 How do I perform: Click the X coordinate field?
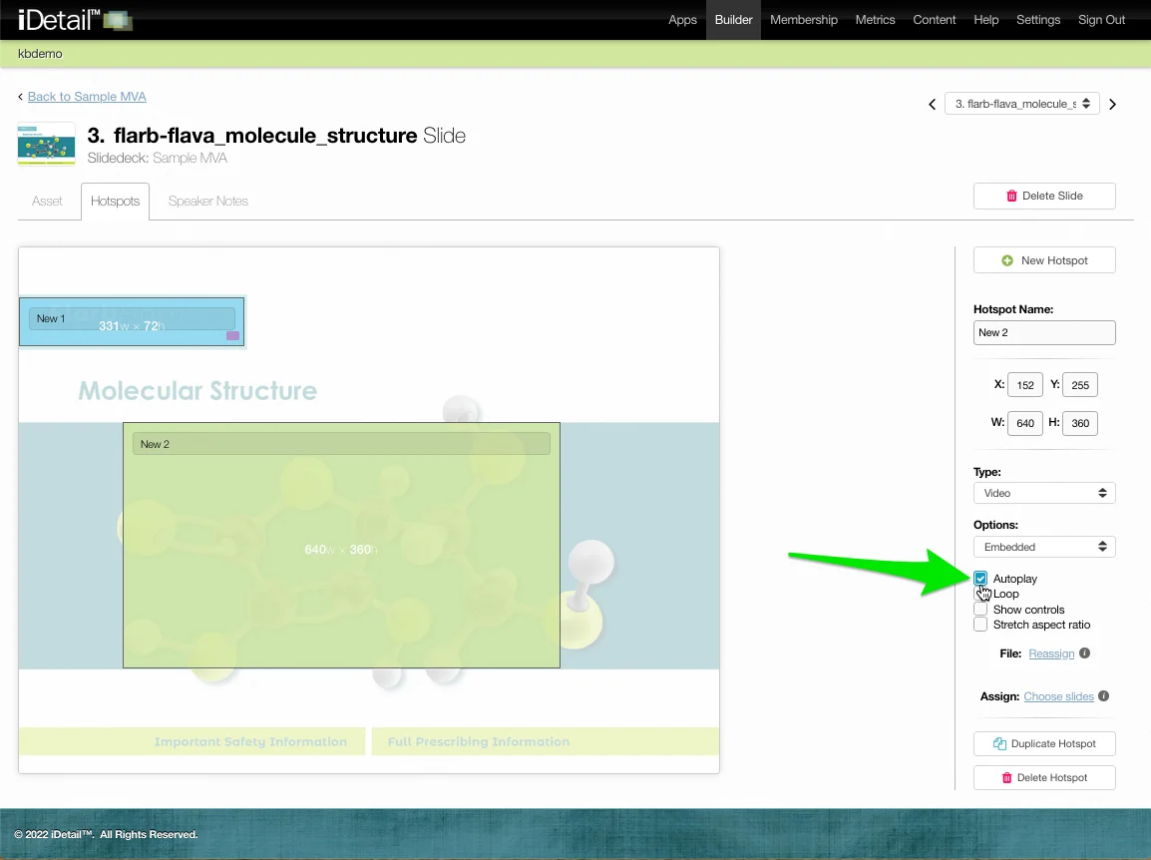tap(1025, 385)
